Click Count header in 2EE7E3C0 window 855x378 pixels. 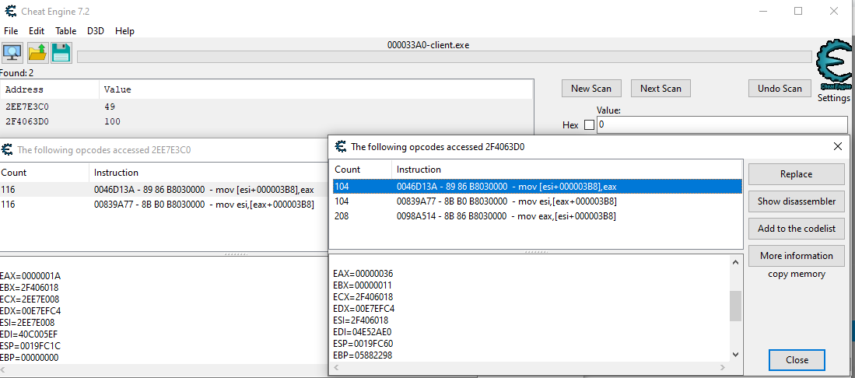click(x=44, y=173)
